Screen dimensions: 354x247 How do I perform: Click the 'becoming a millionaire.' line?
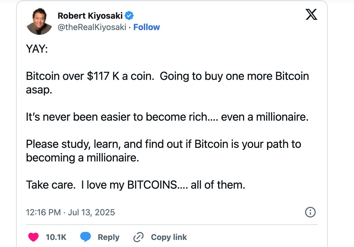pyautogui.click(x=82, y=157)
